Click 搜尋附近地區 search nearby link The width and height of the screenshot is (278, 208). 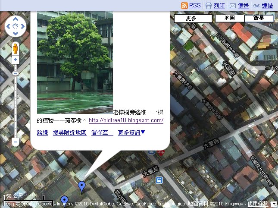tap(70, 132)
